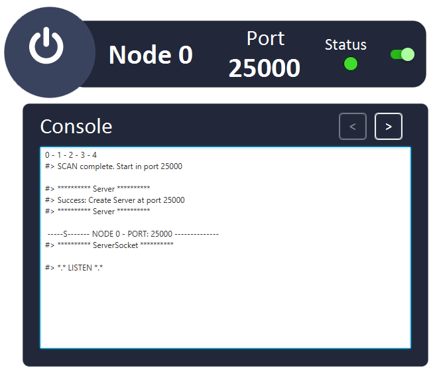Click the "0 - 1 - 2 - 3 - 4" line
Viewport: 433px width, 372px height.
point(71,155)
